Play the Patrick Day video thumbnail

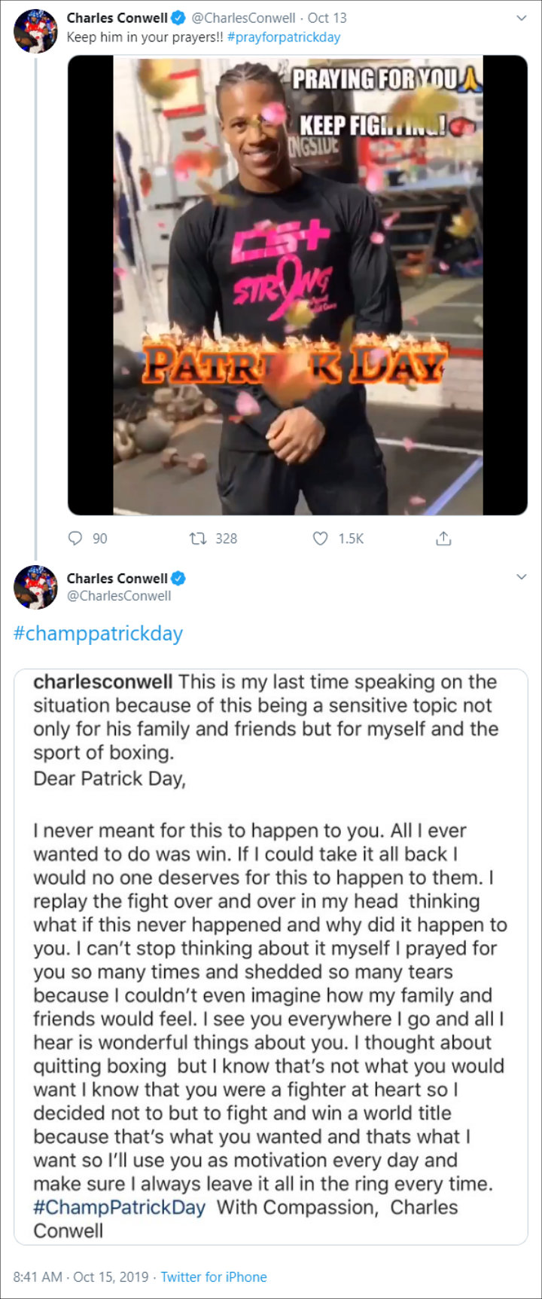pos(297,285)
